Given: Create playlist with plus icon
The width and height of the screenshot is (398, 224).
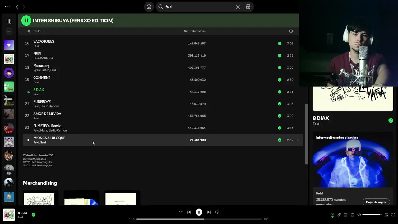Looking at the screenshot, I should (x=9, y=31).
